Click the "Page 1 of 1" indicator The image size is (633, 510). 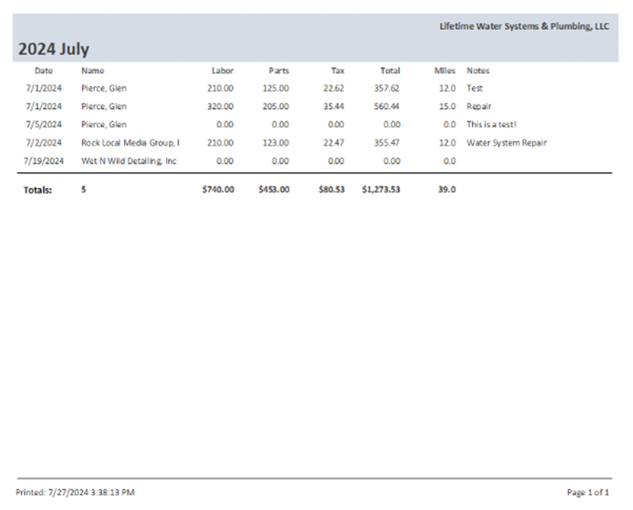coord(588,492)
